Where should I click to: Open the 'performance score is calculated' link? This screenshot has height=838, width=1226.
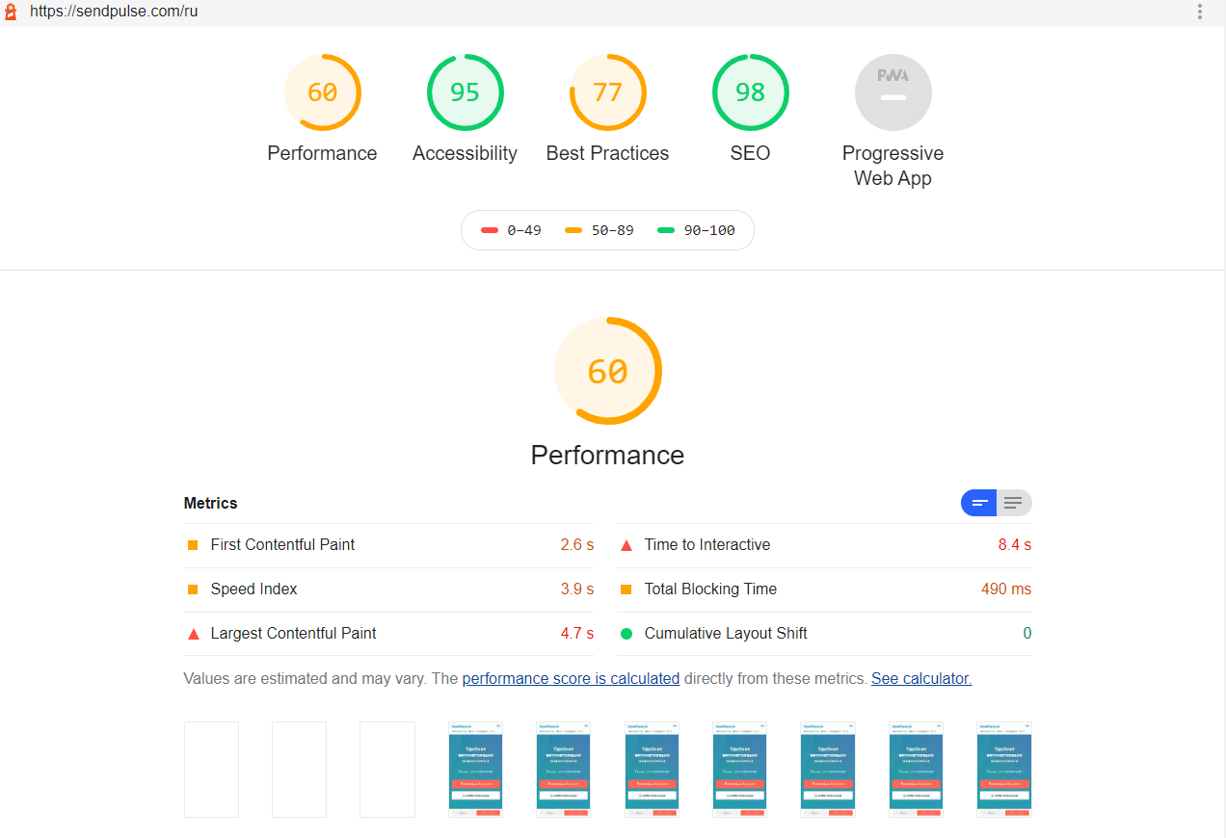571,678
